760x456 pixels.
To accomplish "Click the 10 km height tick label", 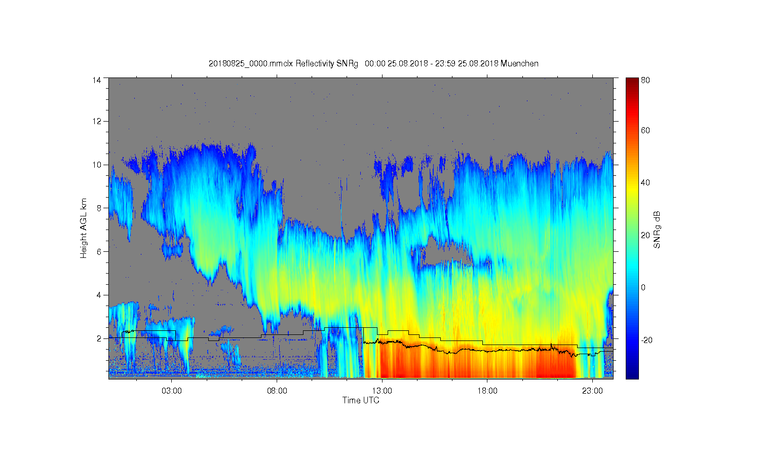I will click(x=97, y=165).
